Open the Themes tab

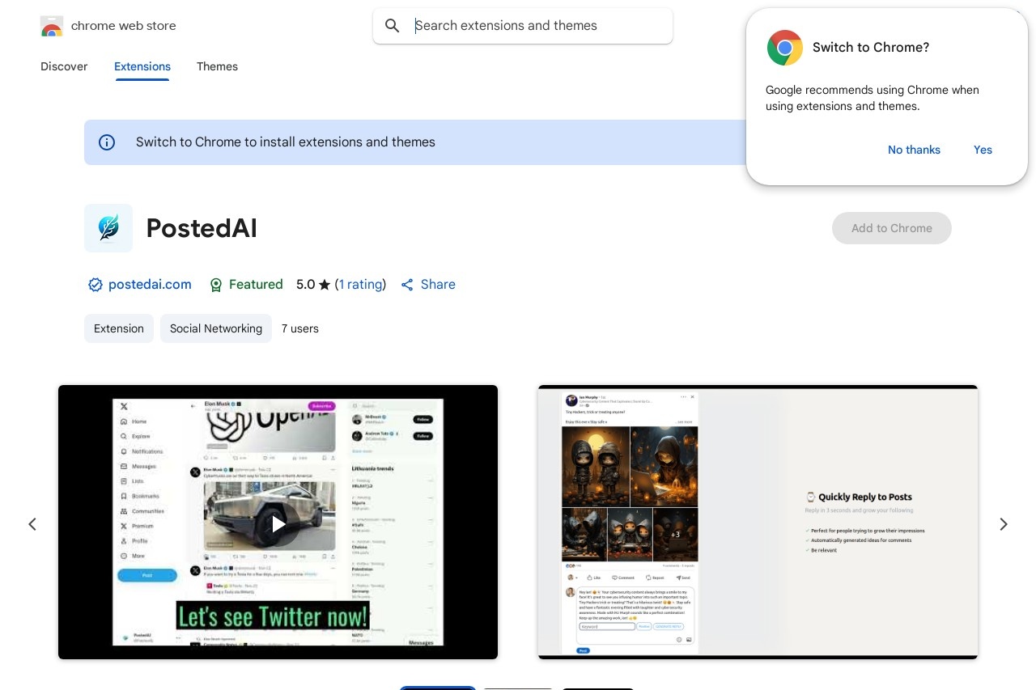click(217, 66)
